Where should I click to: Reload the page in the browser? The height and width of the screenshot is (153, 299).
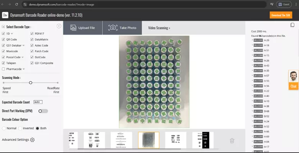click(16, 4)
